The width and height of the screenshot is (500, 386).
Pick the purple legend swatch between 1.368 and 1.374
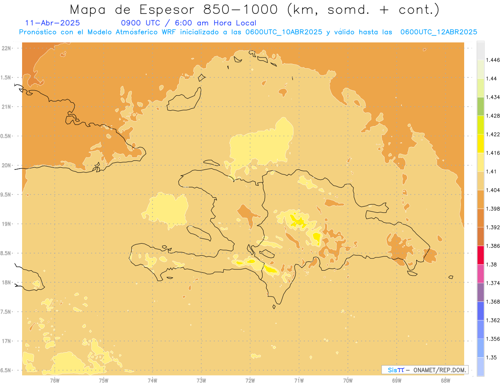tap(480, 292)
